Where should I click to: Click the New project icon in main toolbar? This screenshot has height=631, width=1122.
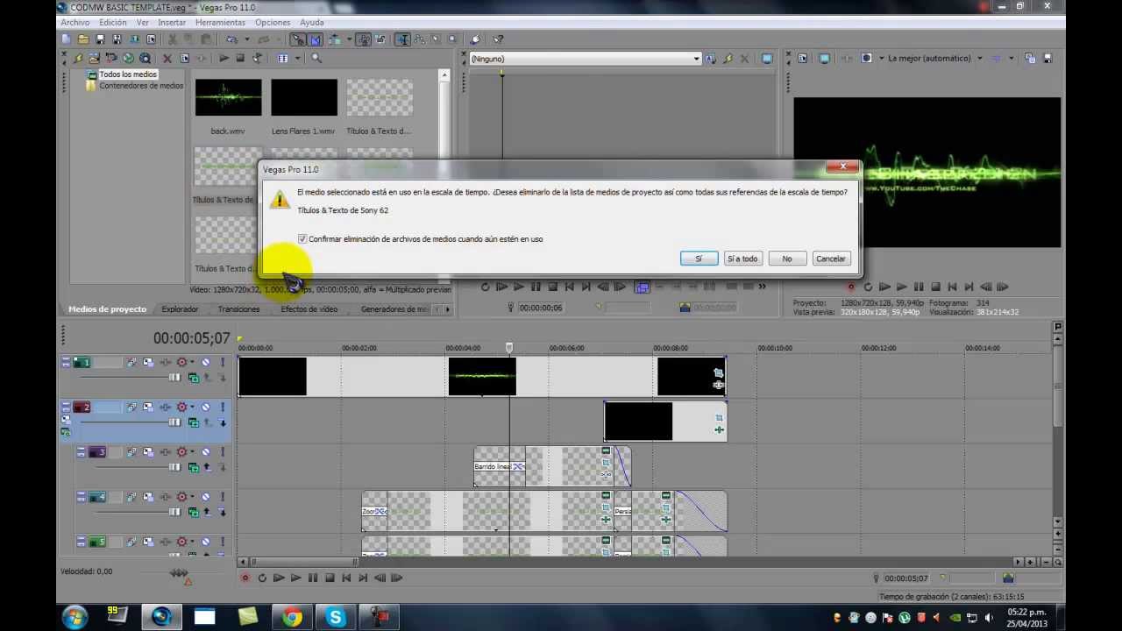(66, 39)
